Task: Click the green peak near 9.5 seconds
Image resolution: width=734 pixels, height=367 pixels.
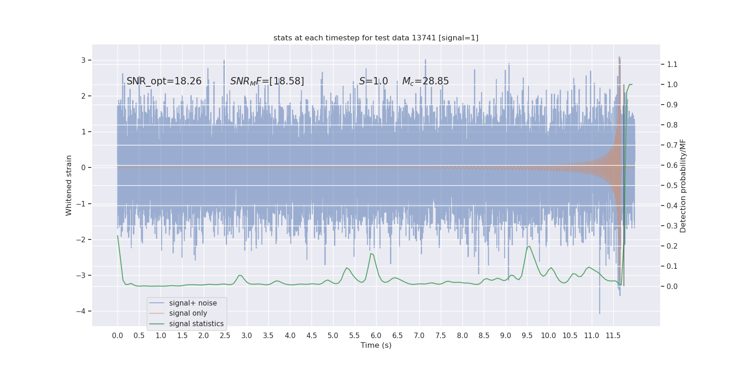Action: point(529,247)
